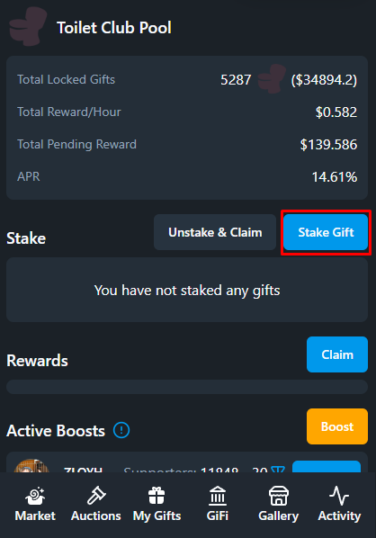
Task: Click 'You have not staked any gifts' panel
Action: coord(187,290)
